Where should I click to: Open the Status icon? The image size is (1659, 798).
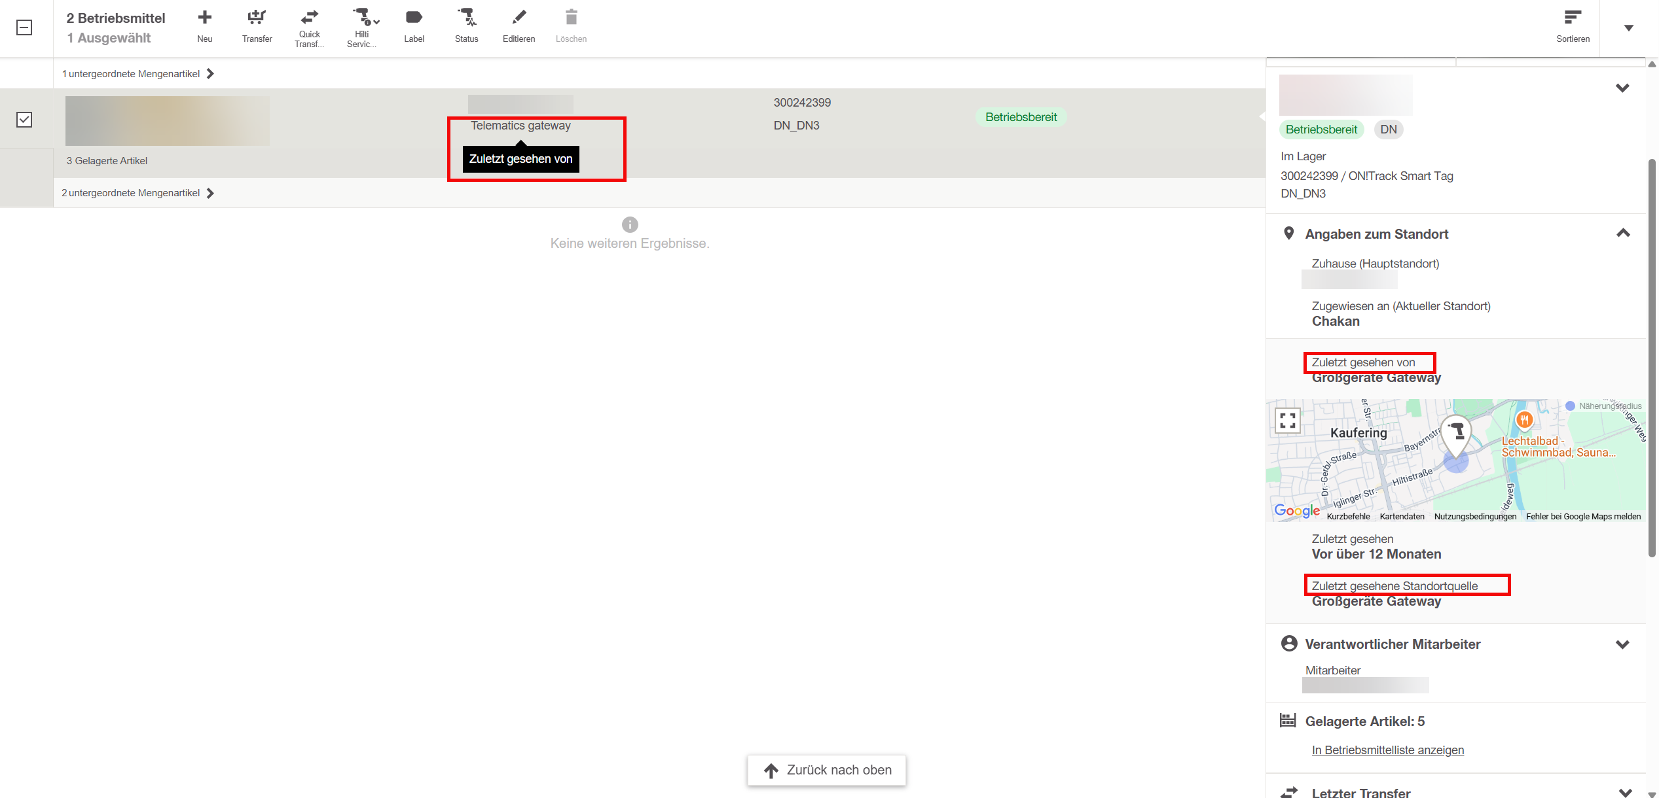point(466,18)
